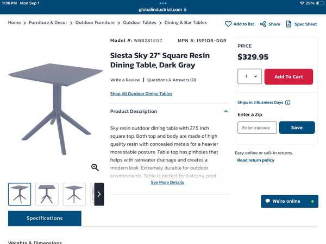Click the Add To Cart button
Image resolution: width=326 pixels, height=244 pixels.
point(289,76)
